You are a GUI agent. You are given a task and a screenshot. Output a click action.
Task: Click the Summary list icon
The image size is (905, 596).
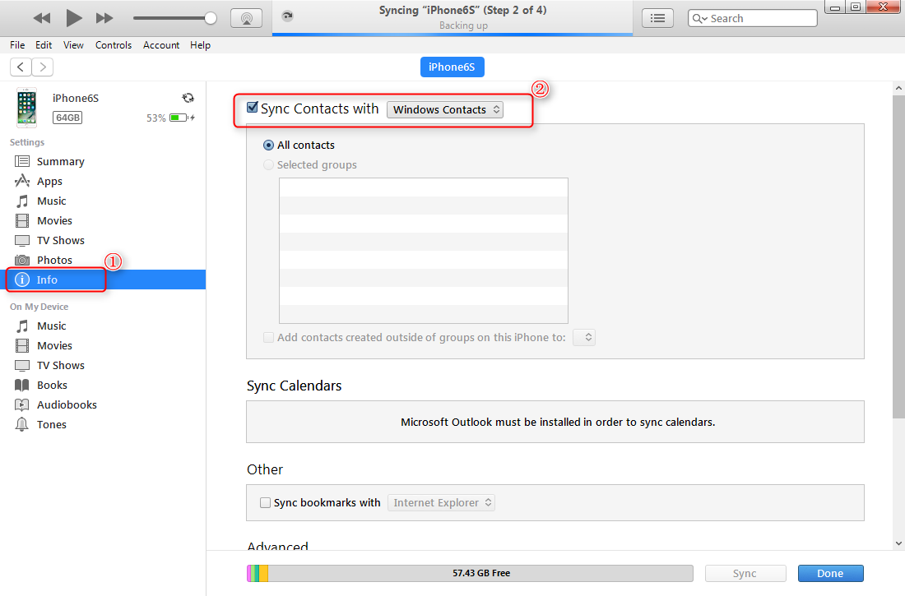tap(22, 162)
